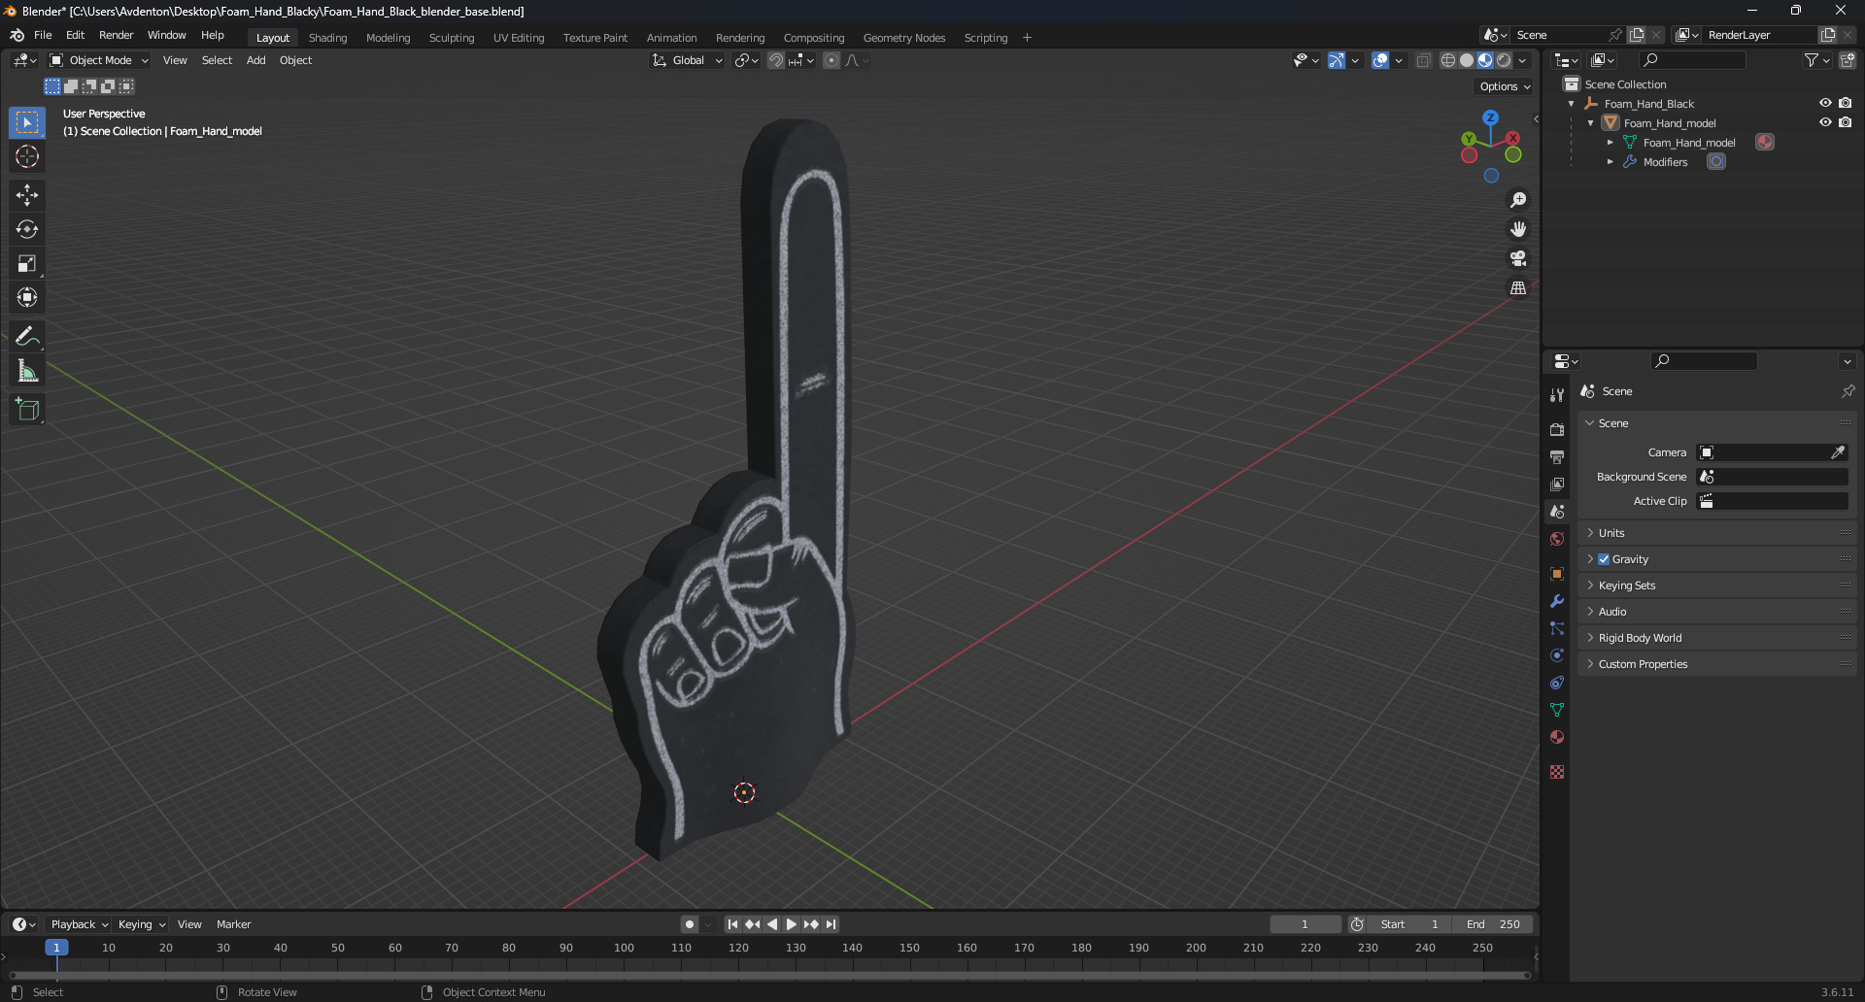Viewport: 1865px width, 1002px height.
Task: Toggle X-ray mode
Action: click(1423, 60)
